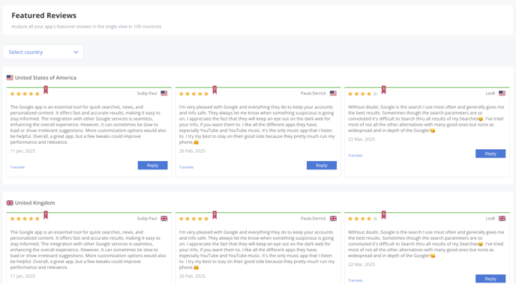Click the red bookmark ribbon 3 on the US LesB review
The width and height of the screenshot is (516, 284).
coord(383,90)
